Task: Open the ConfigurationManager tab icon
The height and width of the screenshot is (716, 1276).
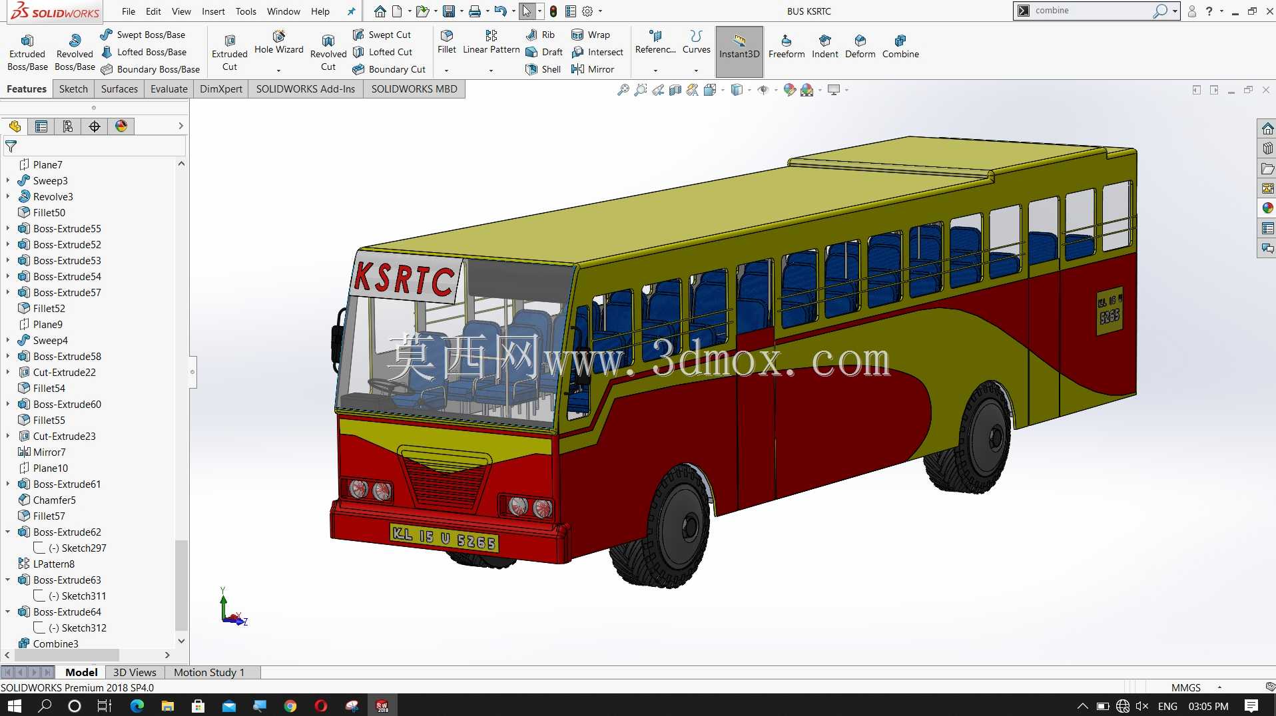Action: 68,126
